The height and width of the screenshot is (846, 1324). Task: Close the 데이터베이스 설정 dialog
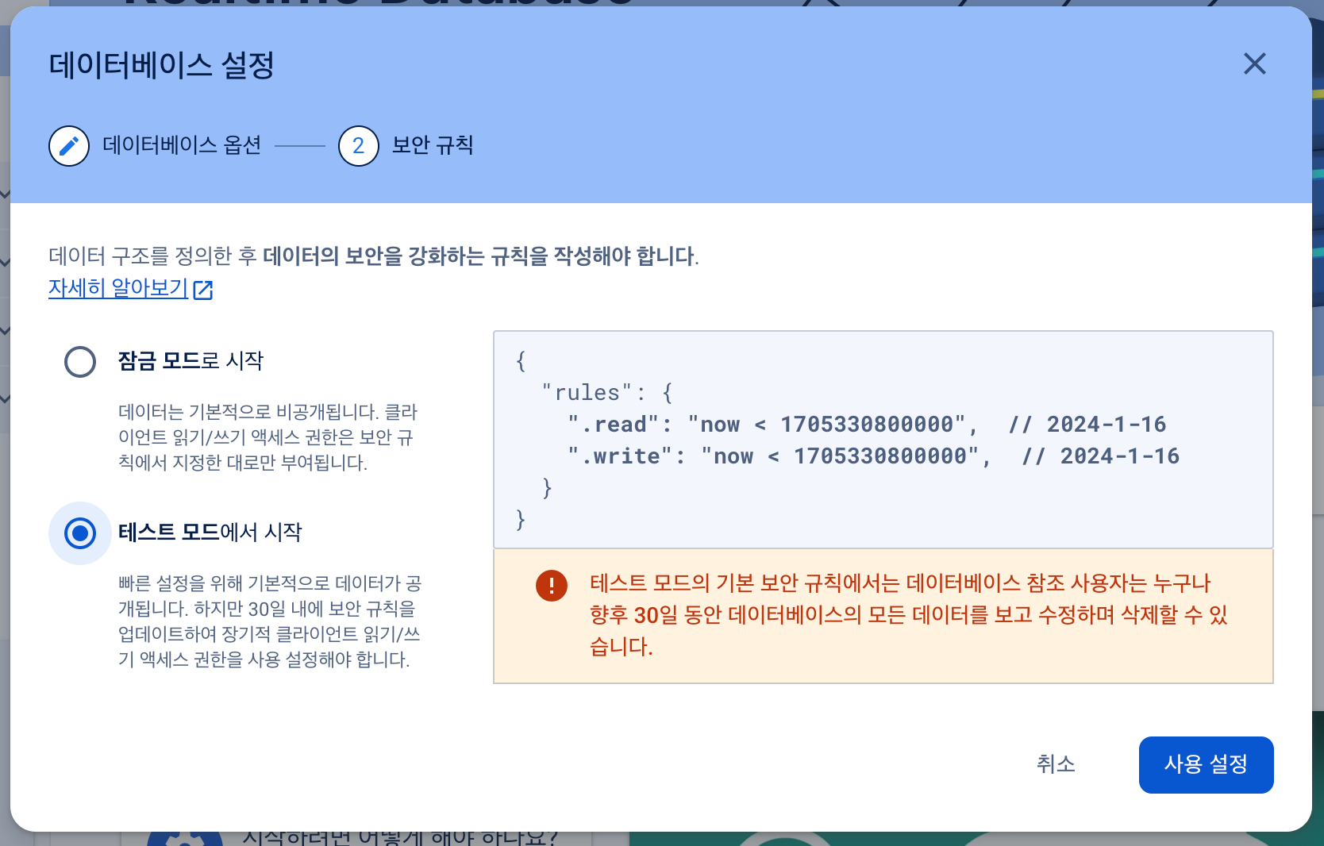tap(1254, 63)
